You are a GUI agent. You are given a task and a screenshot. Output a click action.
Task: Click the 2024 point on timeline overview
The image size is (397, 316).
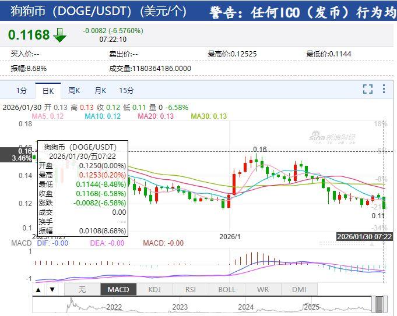pyautogui.click(x=245, y=307)
